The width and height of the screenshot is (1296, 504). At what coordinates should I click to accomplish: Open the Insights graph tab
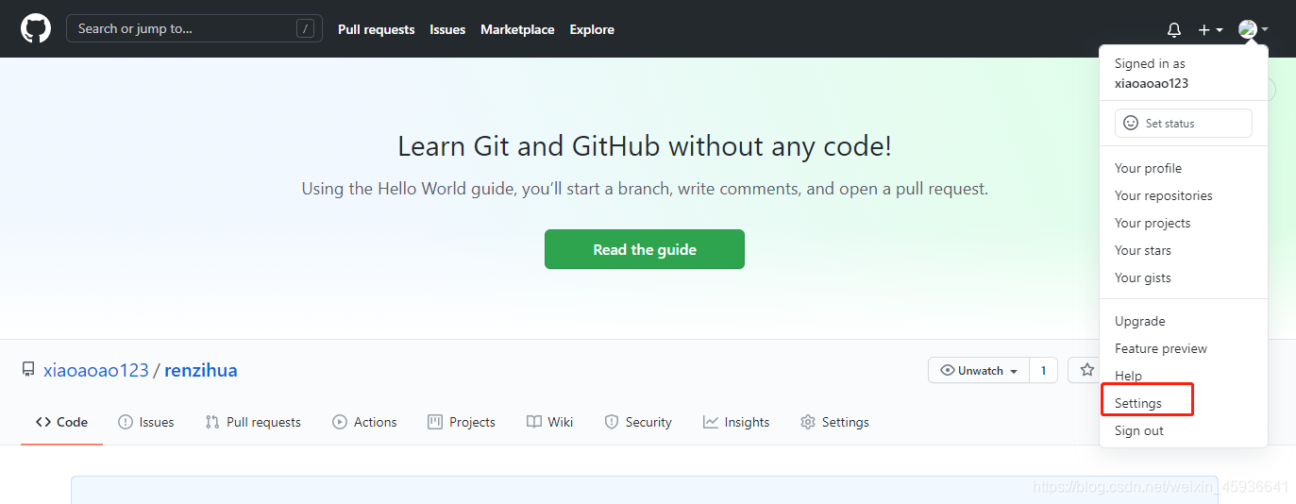[x=736, y=422]
